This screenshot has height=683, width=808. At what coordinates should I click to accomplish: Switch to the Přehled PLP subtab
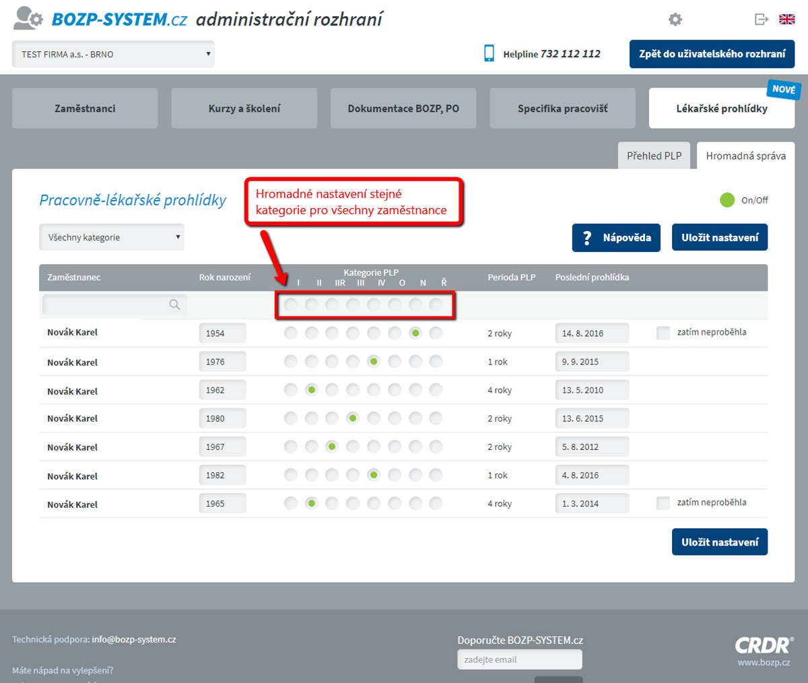click(654, 156)
